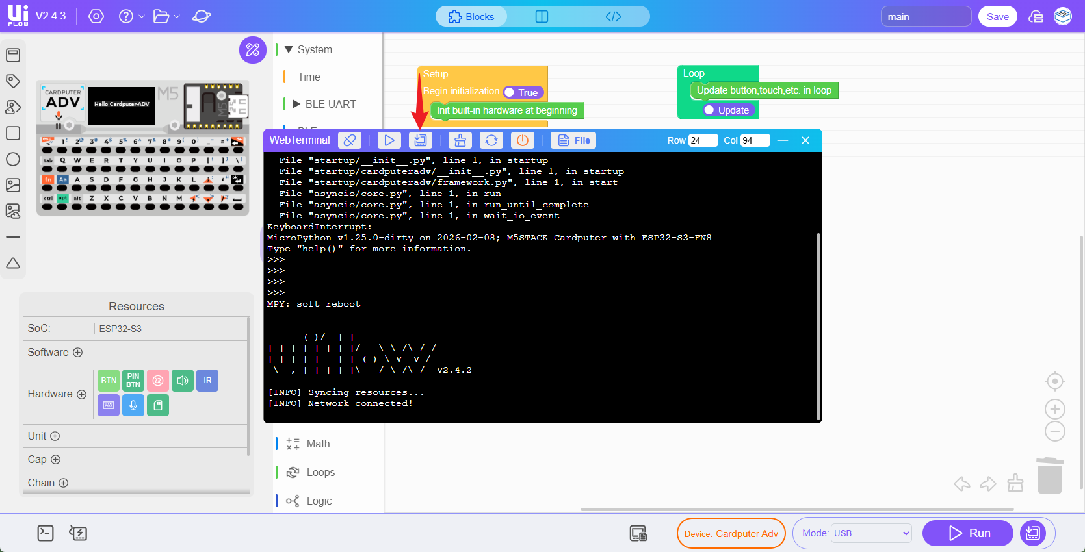Click the download-to-device icon in WebTerminal
The width and height of the screenshot is (1085, 552).
421,140
